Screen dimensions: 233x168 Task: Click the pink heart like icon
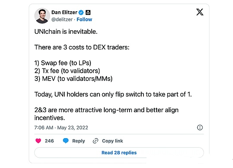point(38,141)
